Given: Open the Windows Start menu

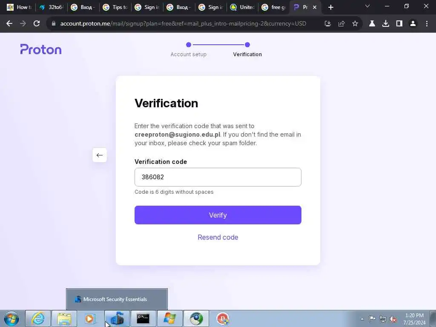Looking at the screenshot, I should [x=11, y=318].
